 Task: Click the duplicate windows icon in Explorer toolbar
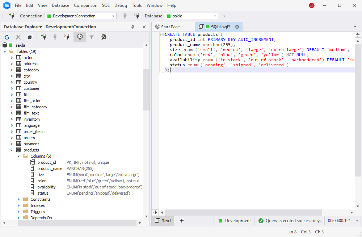click(x=30, y=37)
